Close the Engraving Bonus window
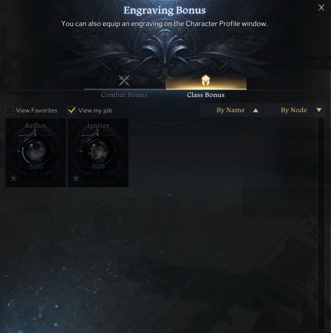Screen dimensions: 331x333 tap(321, 8)
